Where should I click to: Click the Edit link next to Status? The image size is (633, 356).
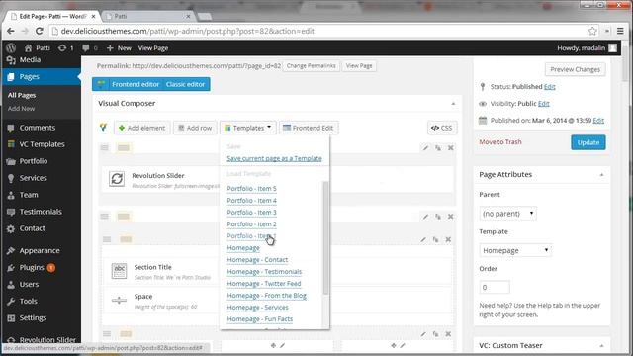click(550, 87)
